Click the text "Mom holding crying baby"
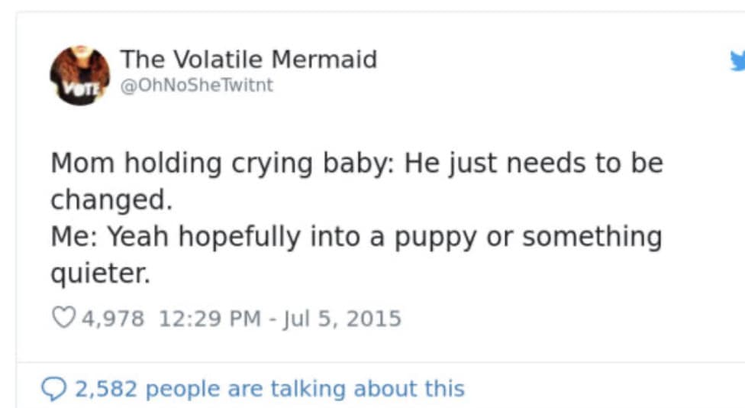Screen dimensions: 745x408 (221, 164)
